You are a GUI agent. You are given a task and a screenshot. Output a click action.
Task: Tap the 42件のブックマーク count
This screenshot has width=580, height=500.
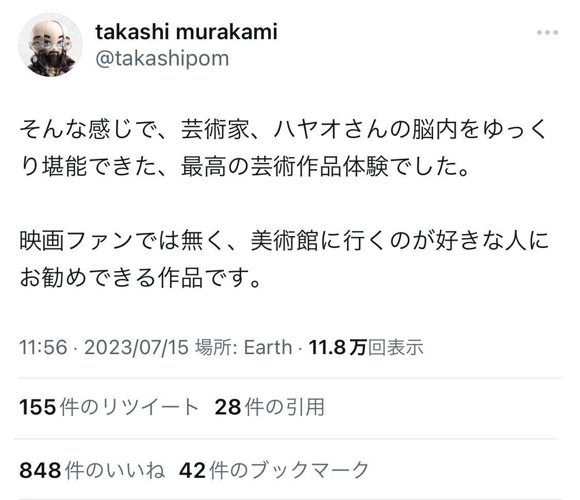click(x=274, y=470)
